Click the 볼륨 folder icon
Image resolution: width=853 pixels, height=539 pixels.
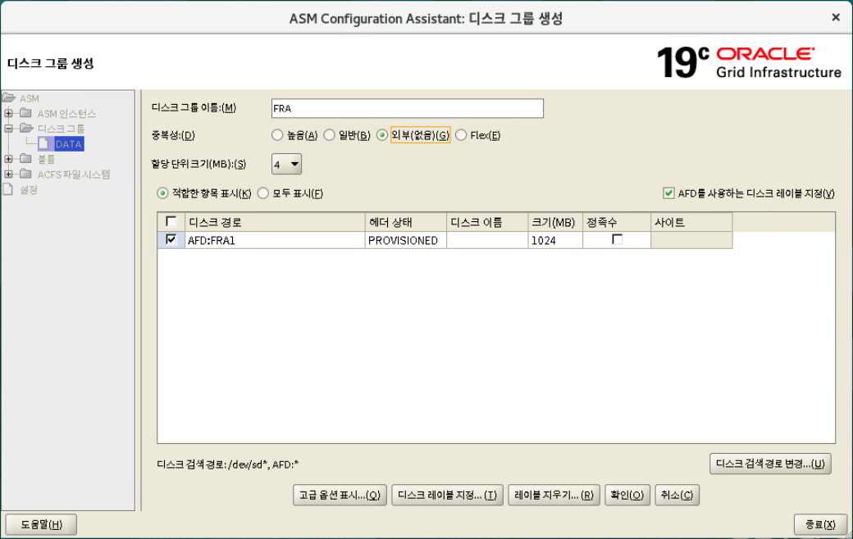point(25,159)
